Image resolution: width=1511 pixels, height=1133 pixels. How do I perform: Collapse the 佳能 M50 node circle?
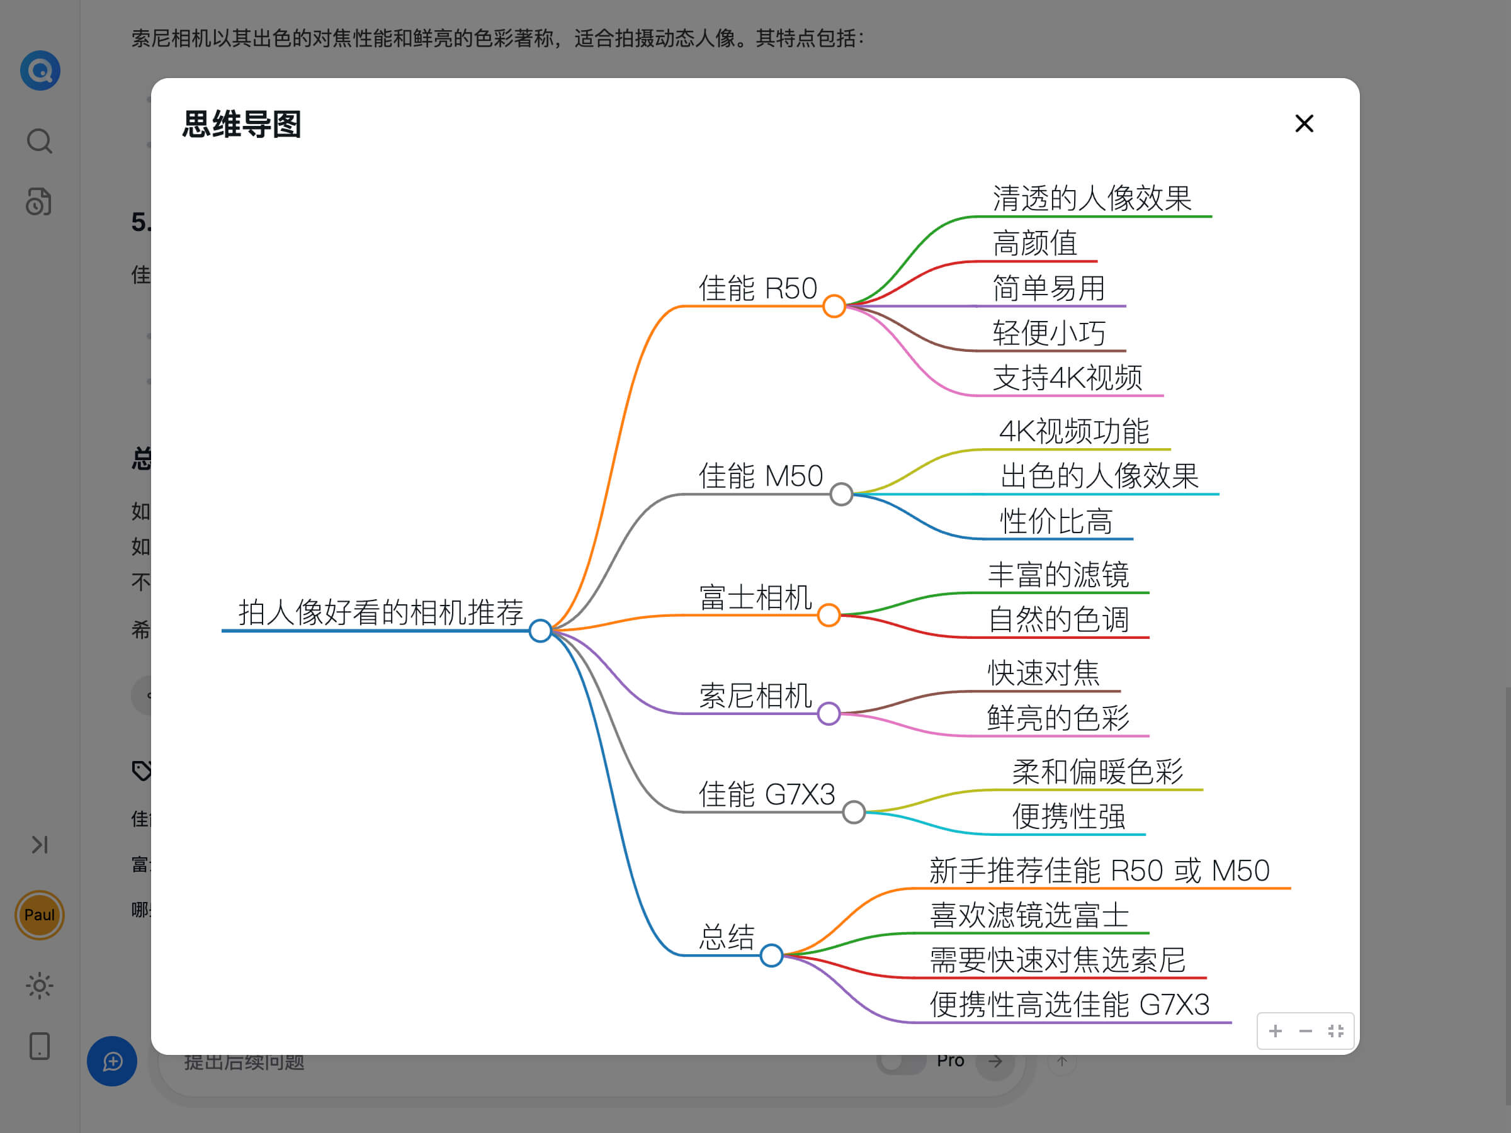click(841, 493)
